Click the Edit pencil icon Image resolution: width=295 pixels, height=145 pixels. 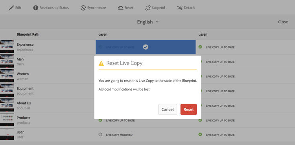click(x=11, y=8)
